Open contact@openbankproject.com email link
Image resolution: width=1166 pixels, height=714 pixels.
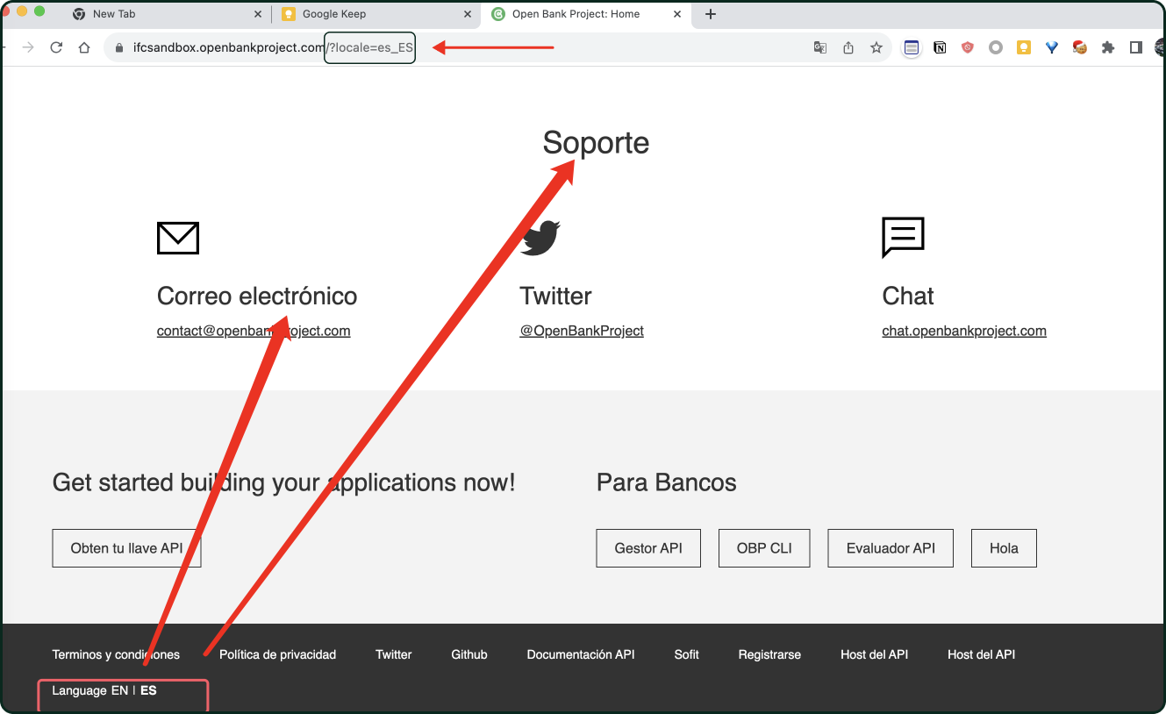click(254, 331)
